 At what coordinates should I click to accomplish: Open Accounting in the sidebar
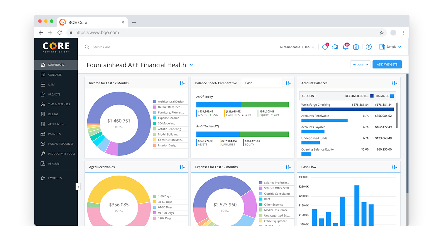[x=56, y=124]
